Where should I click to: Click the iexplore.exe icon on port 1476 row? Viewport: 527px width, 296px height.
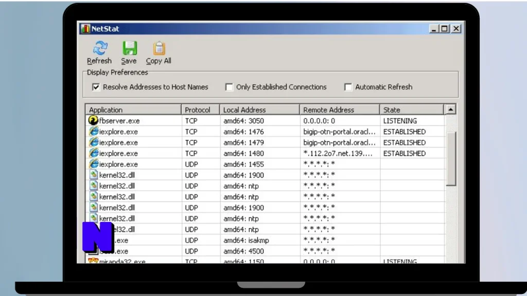(94, 131)
